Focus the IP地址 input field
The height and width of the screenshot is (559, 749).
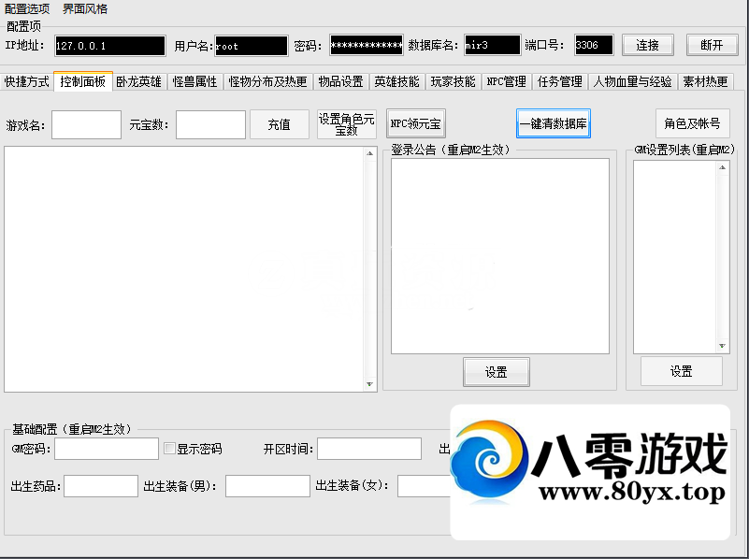coord(109,45)
